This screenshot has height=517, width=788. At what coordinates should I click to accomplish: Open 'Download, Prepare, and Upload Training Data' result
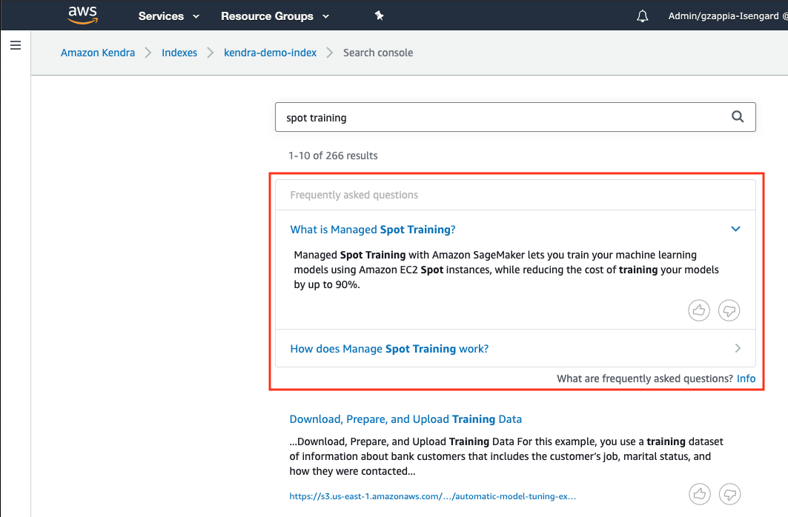point(405,419)
